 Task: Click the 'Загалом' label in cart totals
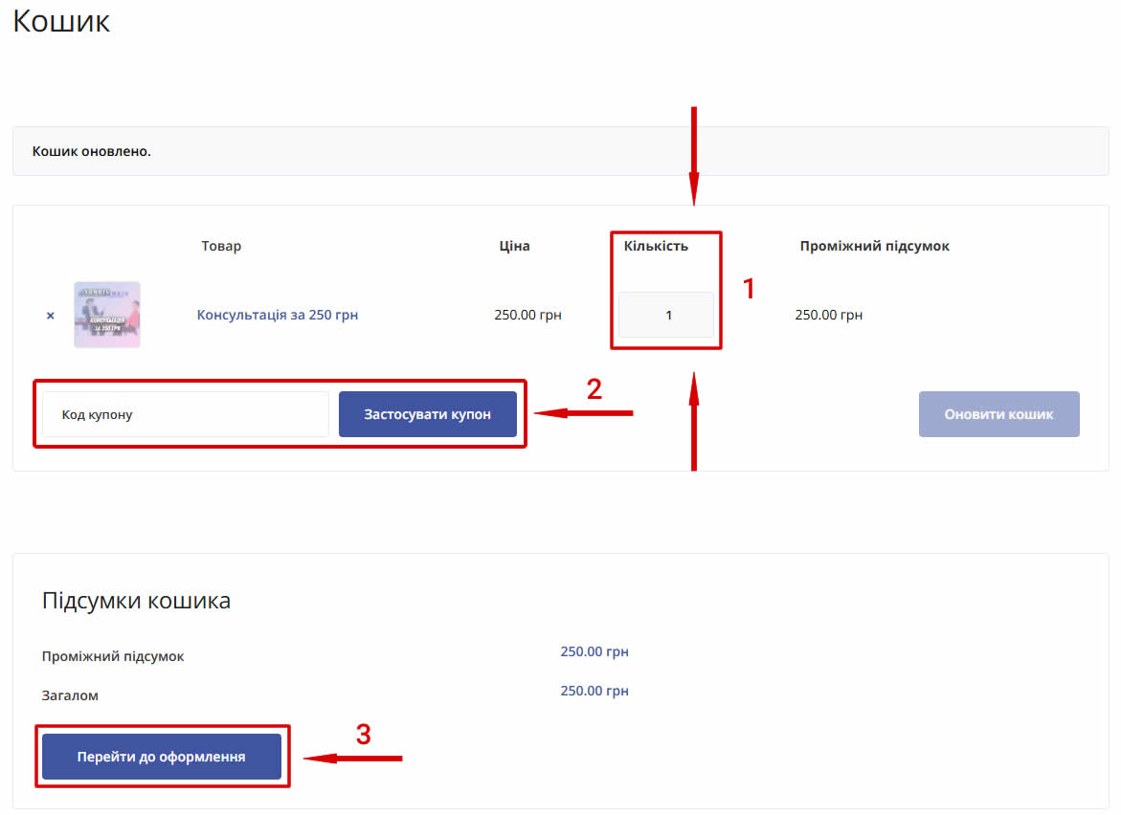(x=70, y=695)
